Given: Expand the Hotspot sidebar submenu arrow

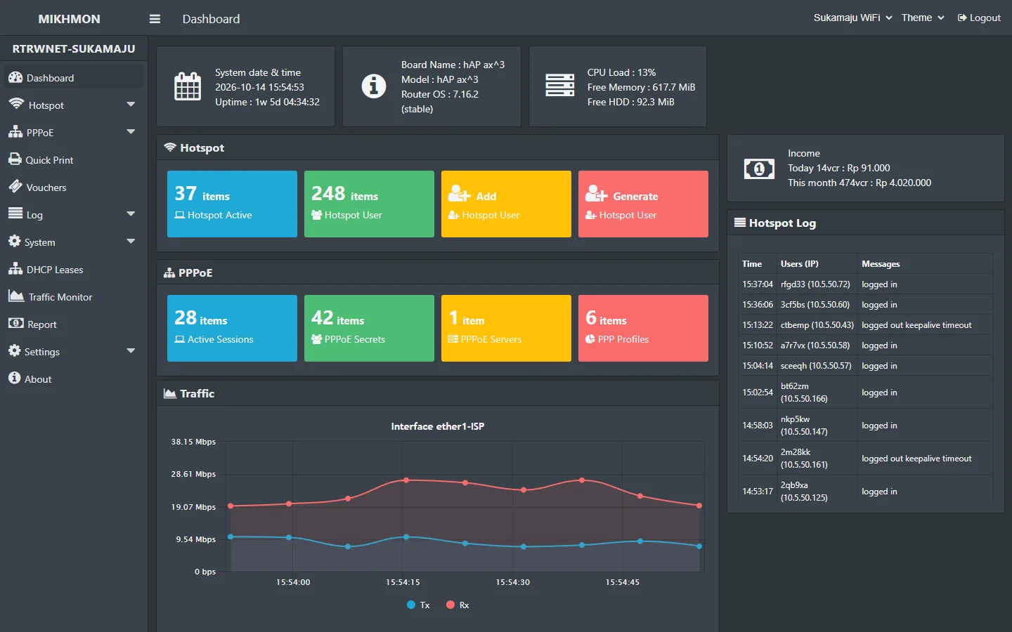Looking at the screenshot, I should 131,105.
